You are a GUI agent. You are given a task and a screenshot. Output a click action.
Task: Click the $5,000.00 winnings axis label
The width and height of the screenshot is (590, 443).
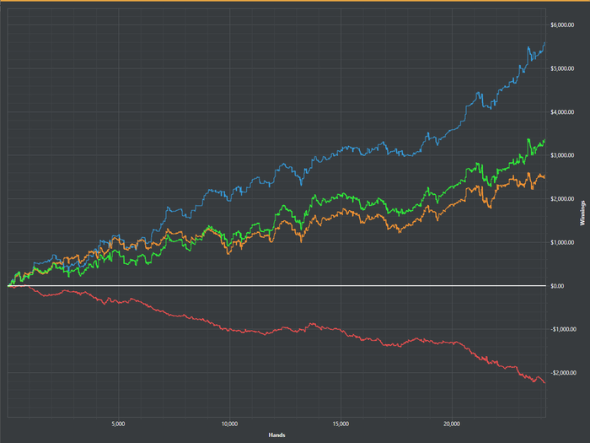pyautogui.click(x=562, y=68)
